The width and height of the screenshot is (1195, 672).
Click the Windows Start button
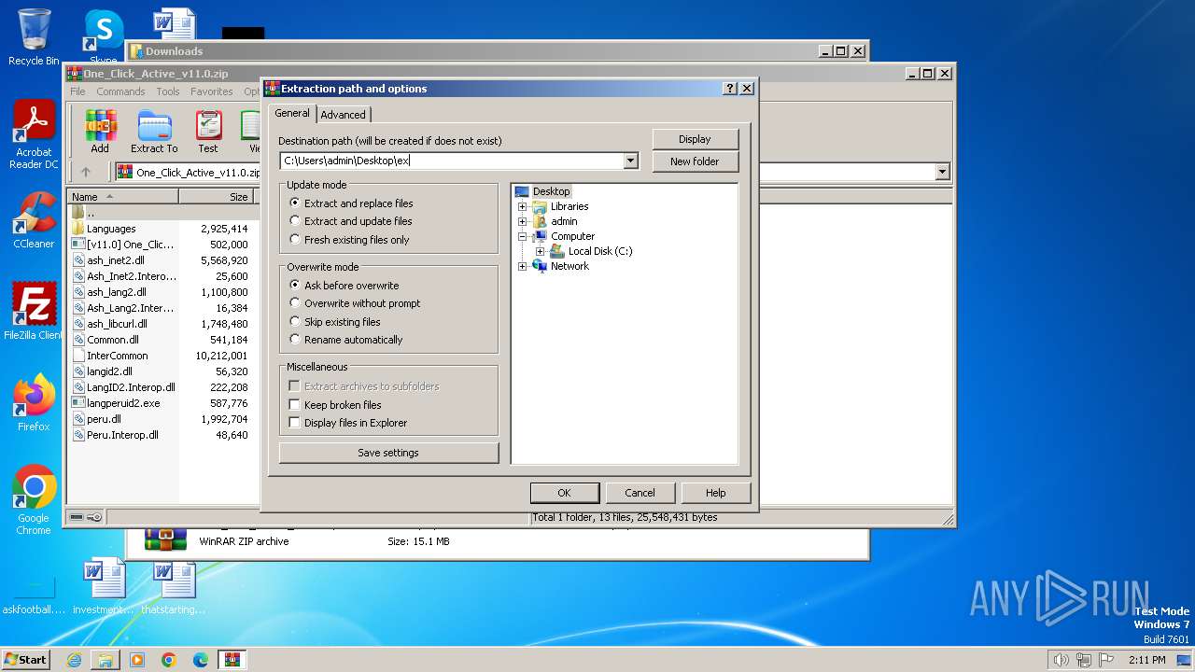point(25,660)
